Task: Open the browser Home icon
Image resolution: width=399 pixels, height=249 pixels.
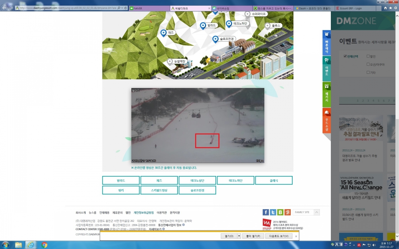Action: (385, 8)
